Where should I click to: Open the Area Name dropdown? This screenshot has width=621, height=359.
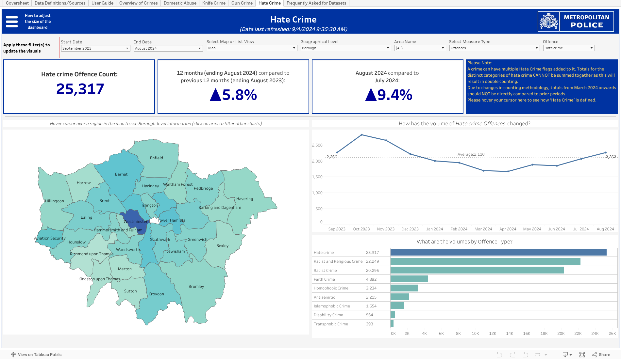point(420,48)
